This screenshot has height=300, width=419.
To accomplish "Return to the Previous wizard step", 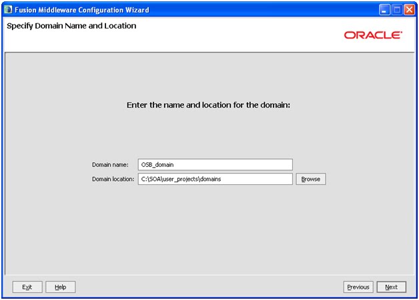I will click(358, 287).
